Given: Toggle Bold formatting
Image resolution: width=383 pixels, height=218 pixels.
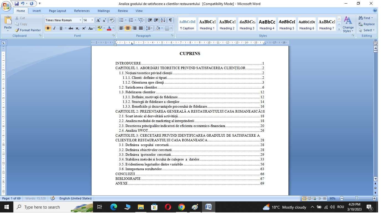Looking at the screenshot, I should coord(48,28).
